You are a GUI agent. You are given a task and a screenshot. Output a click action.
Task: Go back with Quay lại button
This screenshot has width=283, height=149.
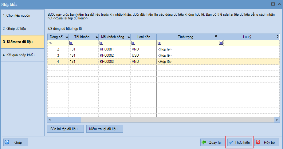(213, 142)
